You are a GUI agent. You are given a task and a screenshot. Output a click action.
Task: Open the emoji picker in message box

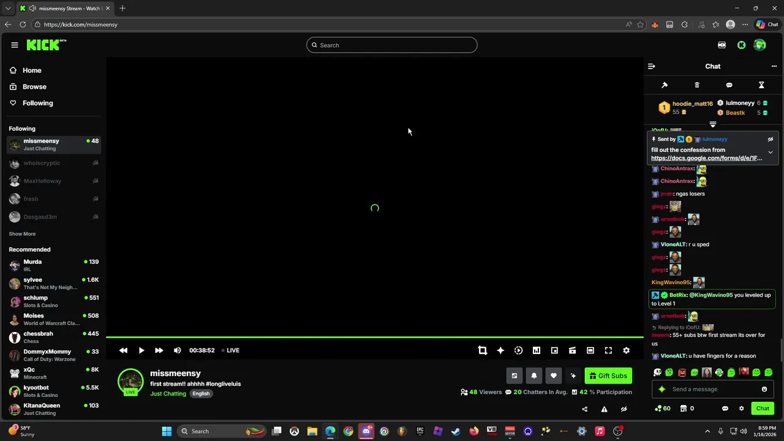[x=764, y=390]
